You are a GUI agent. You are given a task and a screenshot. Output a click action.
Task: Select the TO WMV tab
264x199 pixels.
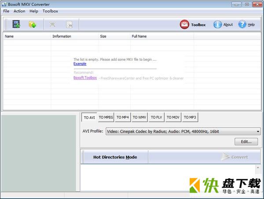[139, 117]
